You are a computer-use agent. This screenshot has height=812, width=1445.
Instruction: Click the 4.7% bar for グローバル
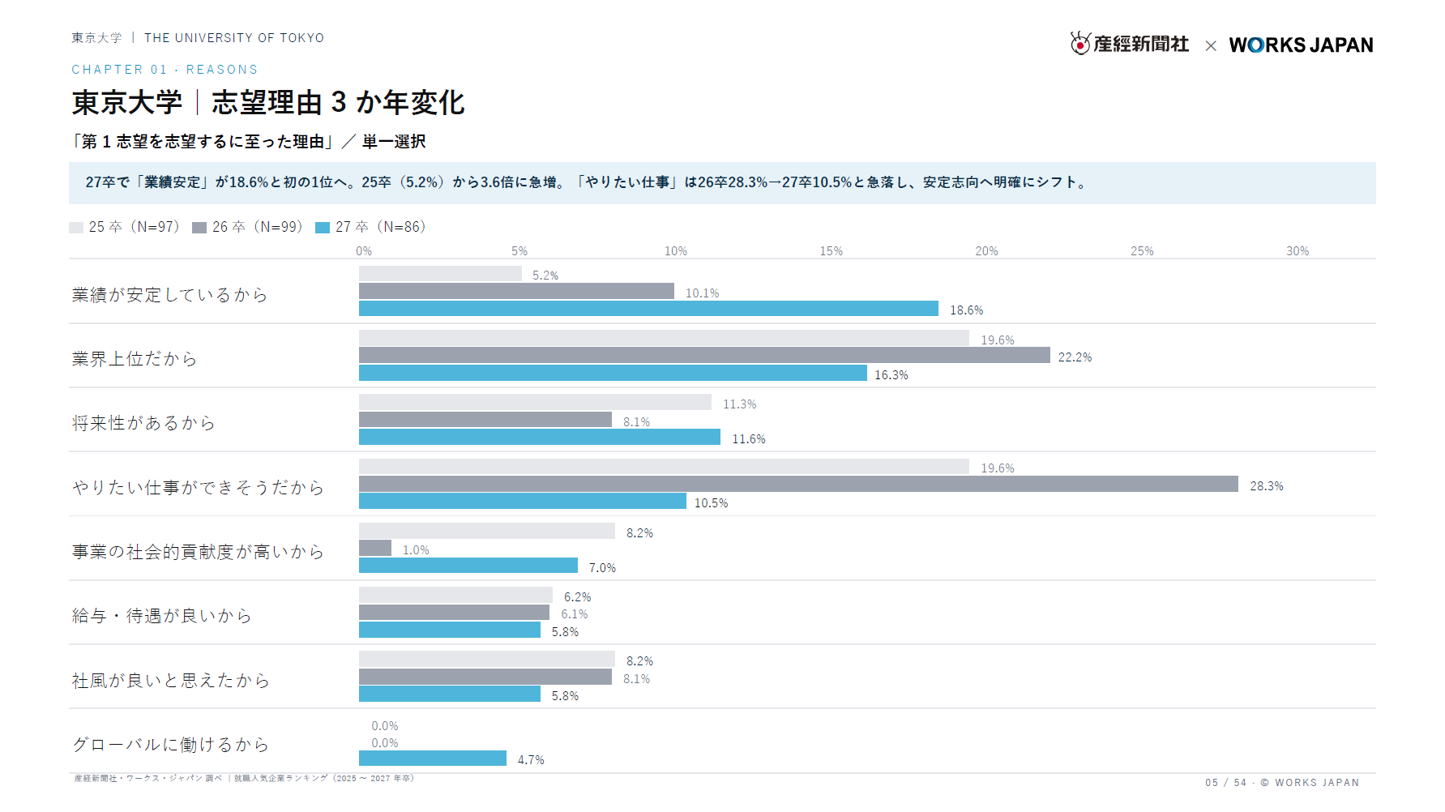[433, 758]
